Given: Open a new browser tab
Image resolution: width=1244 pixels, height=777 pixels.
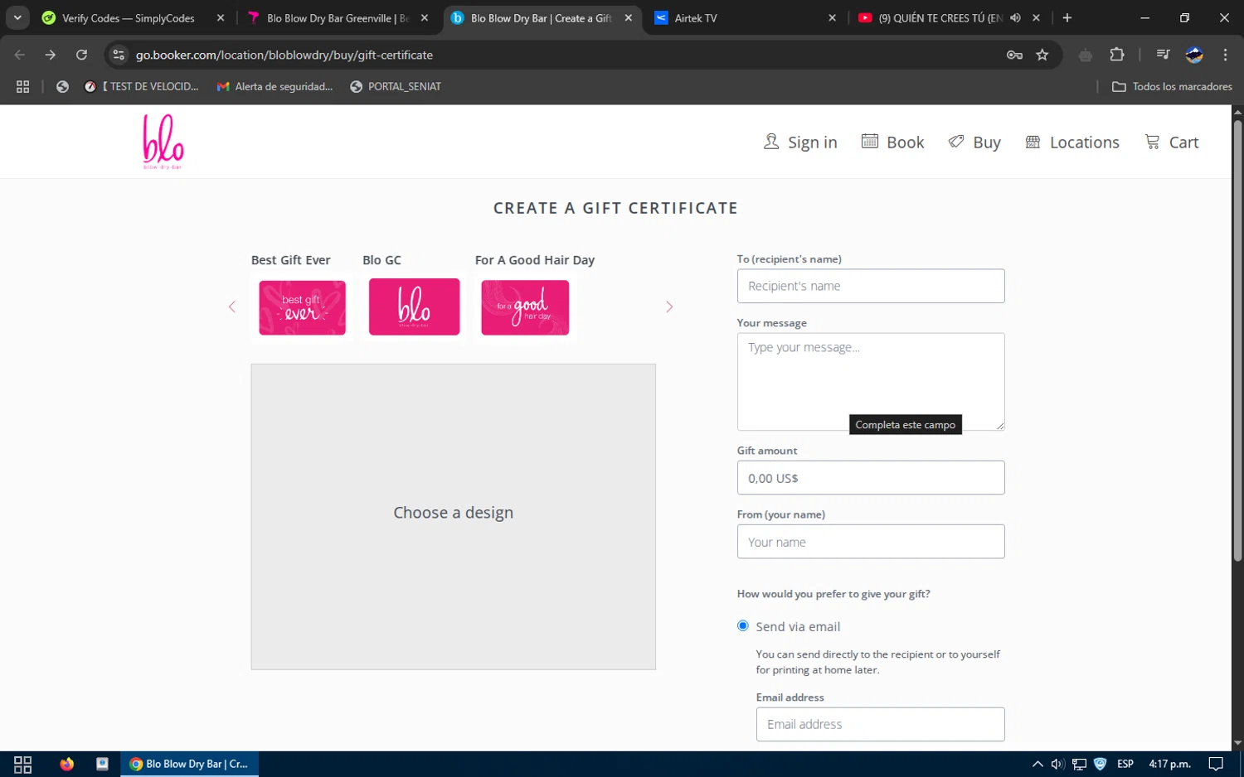Looking at the screenshot, I should [x=1067, y=18].
